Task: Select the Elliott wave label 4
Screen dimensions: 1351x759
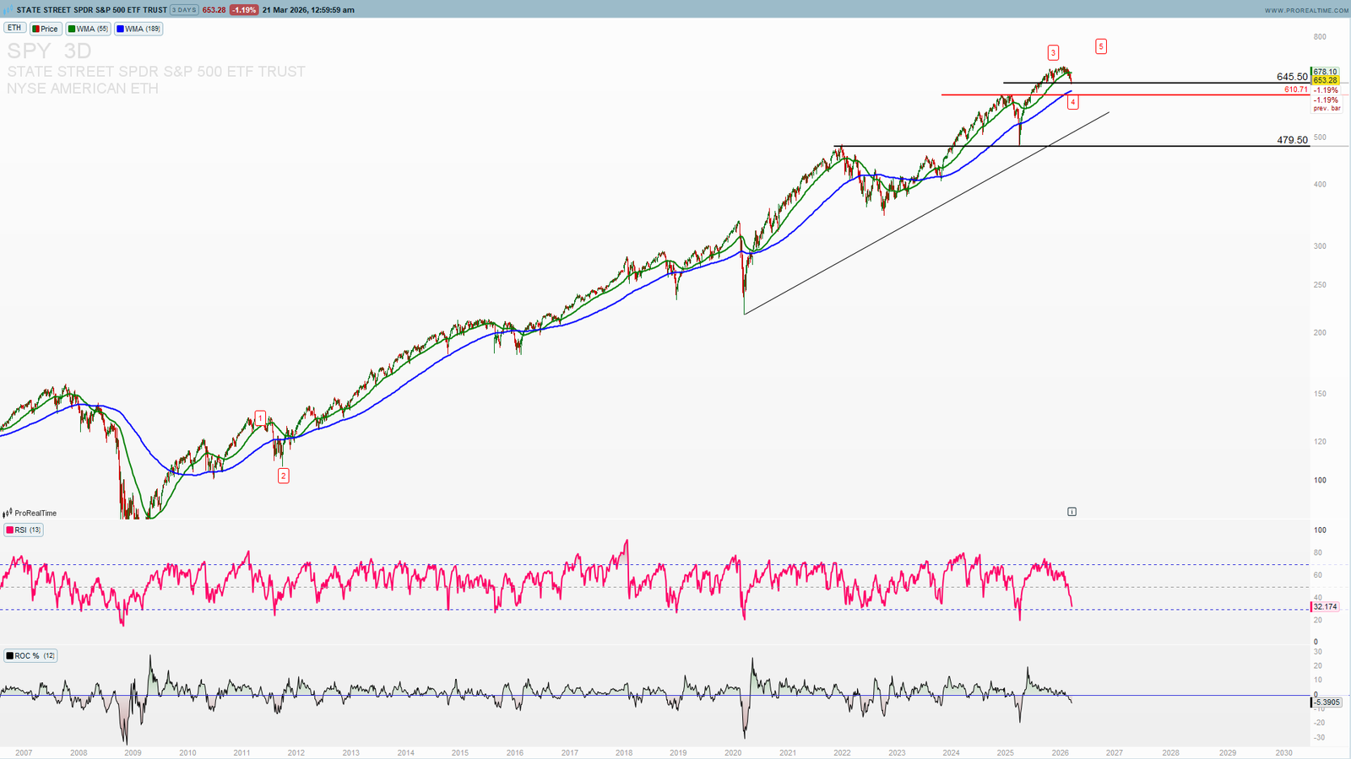Action: (x=1072, y=102)
